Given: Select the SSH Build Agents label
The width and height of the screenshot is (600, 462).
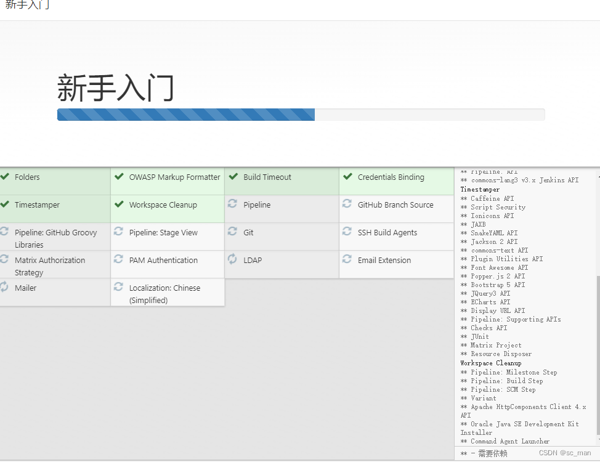Looking at the screenshot, I should (x=387, y=232).
